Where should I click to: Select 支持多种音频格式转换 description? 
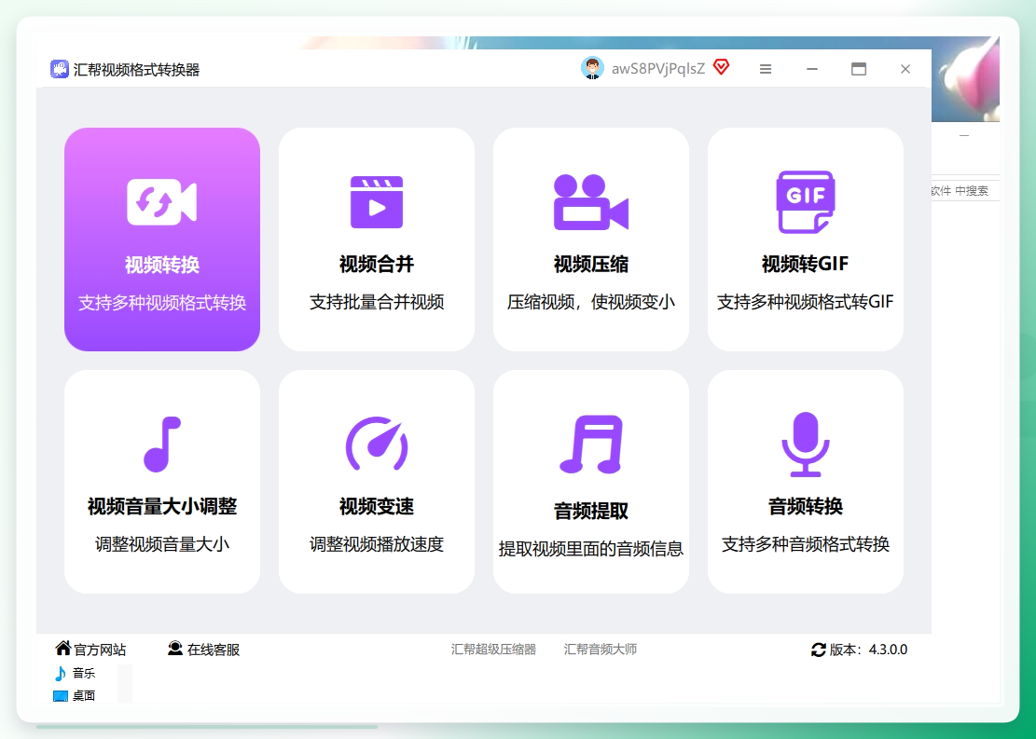tap(806, 544)
